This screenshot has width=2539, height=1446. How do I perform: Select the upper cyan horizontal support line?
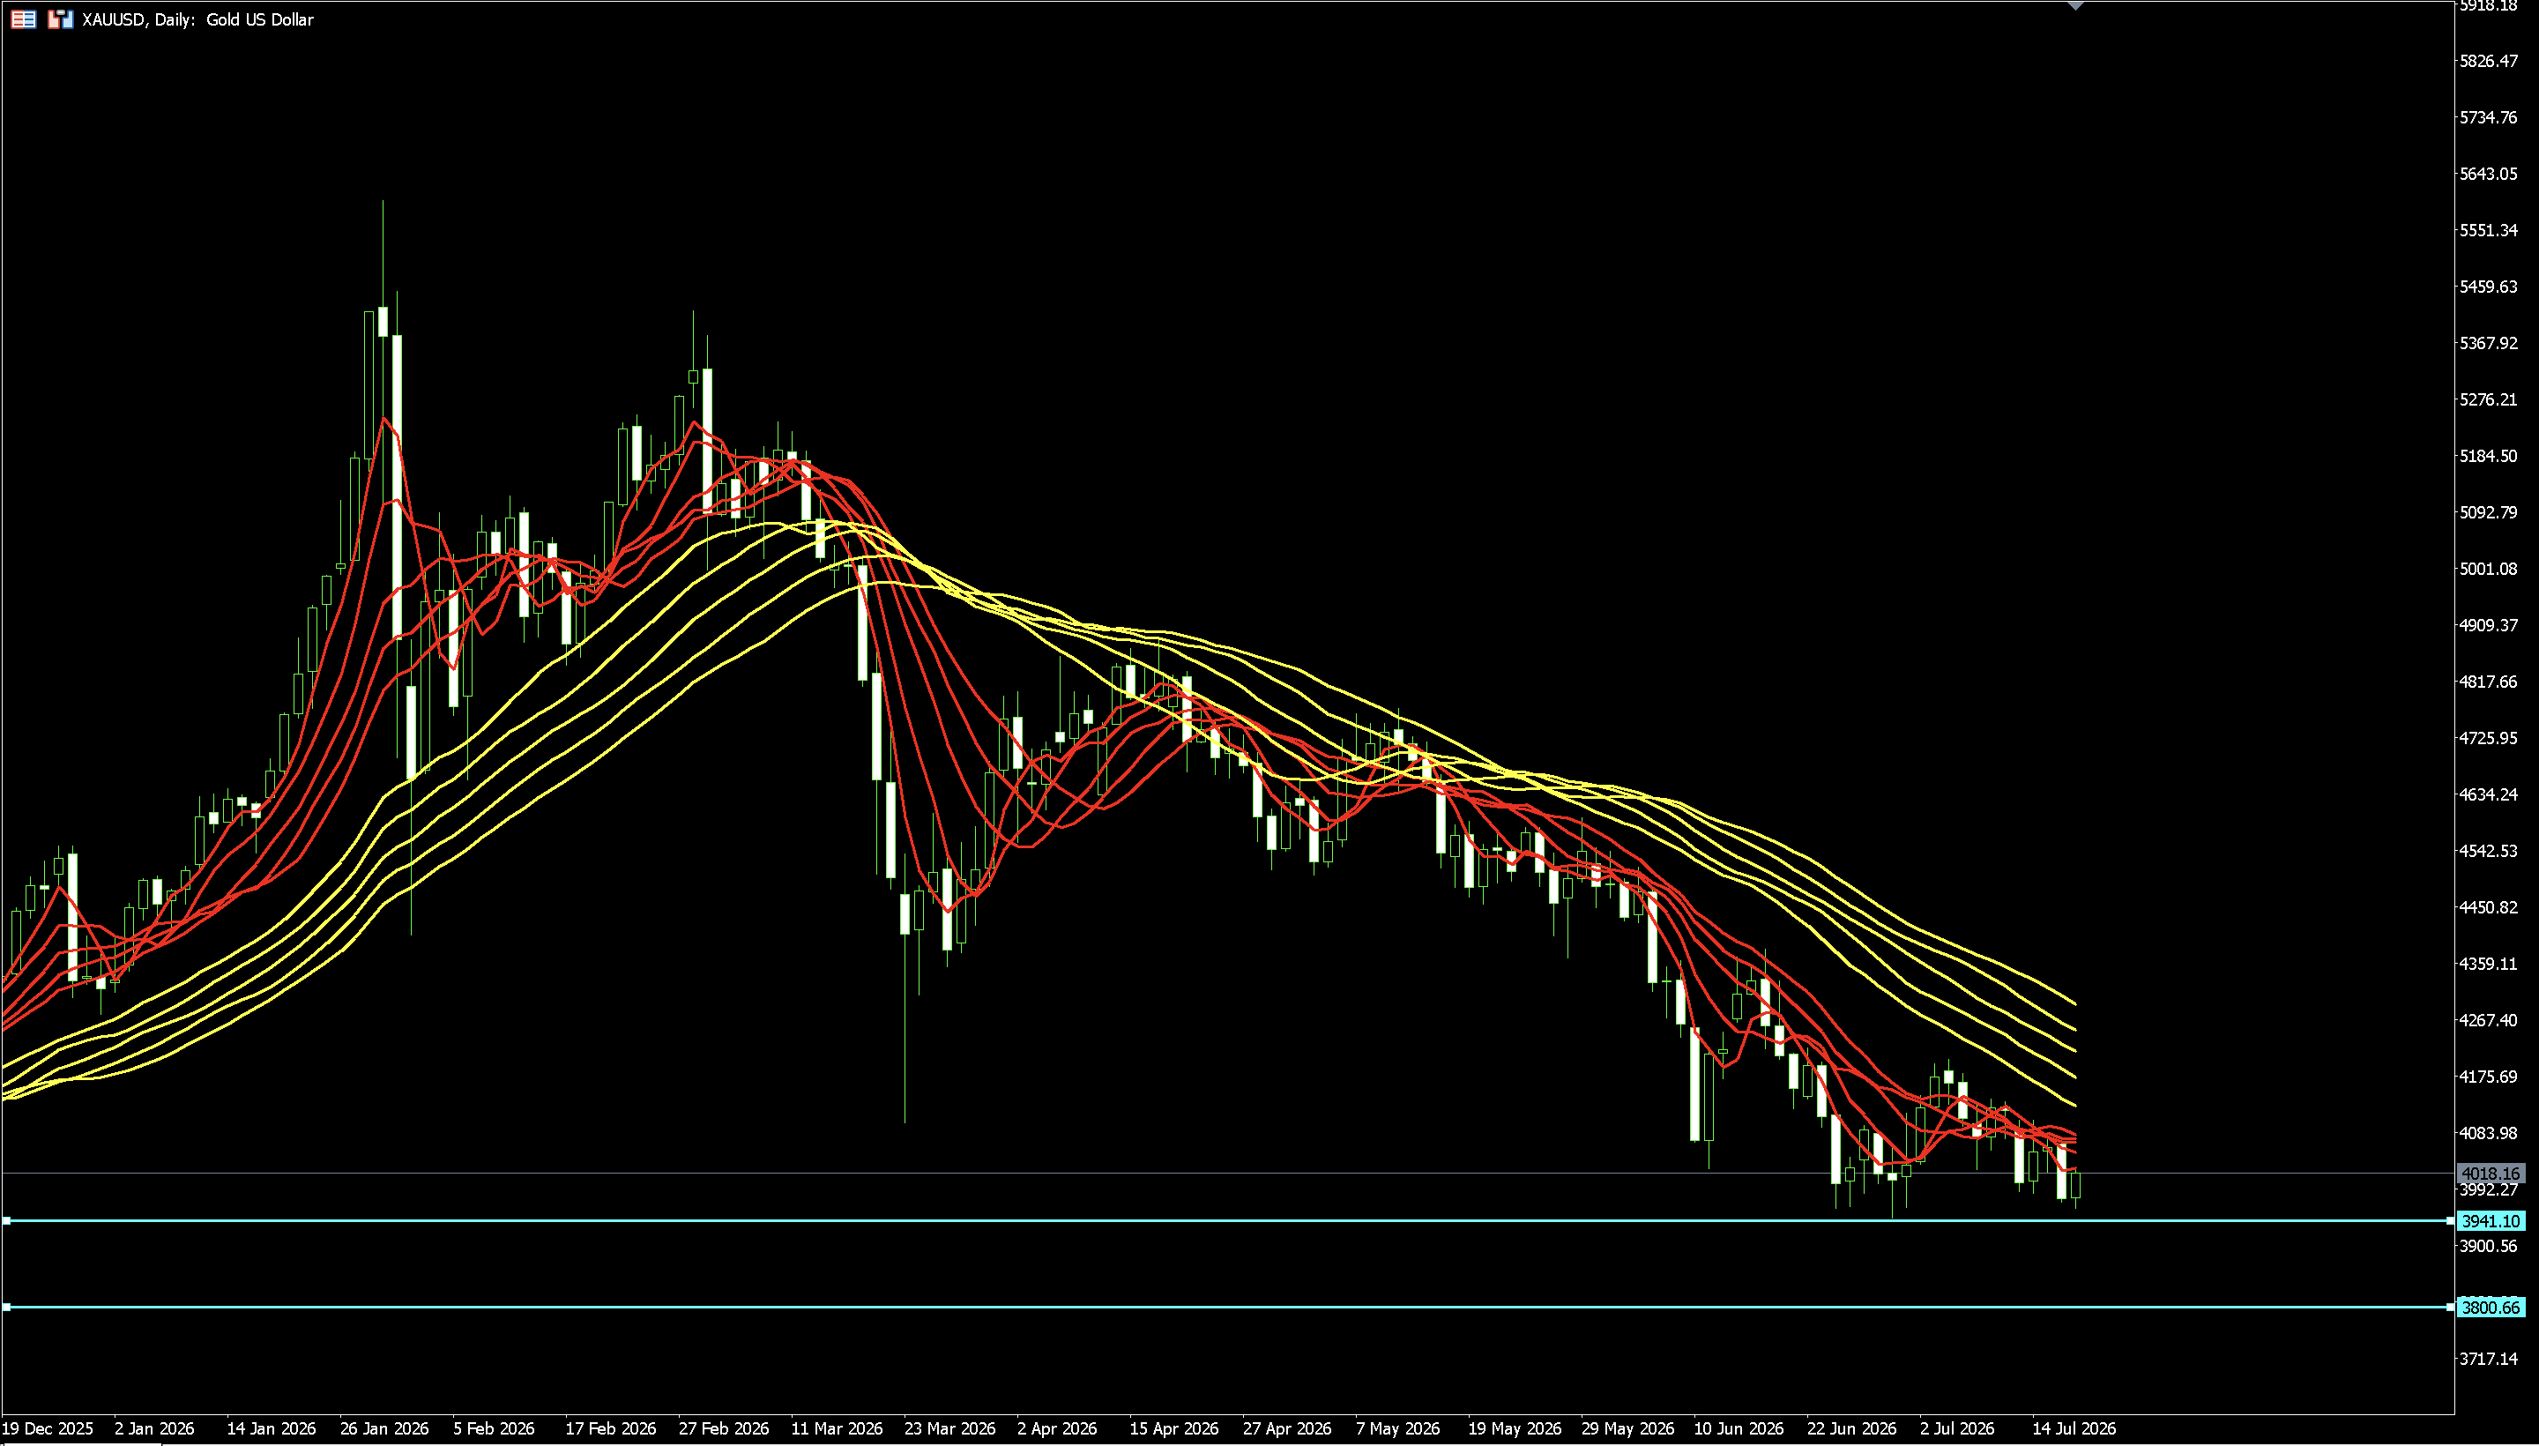1227,1220
